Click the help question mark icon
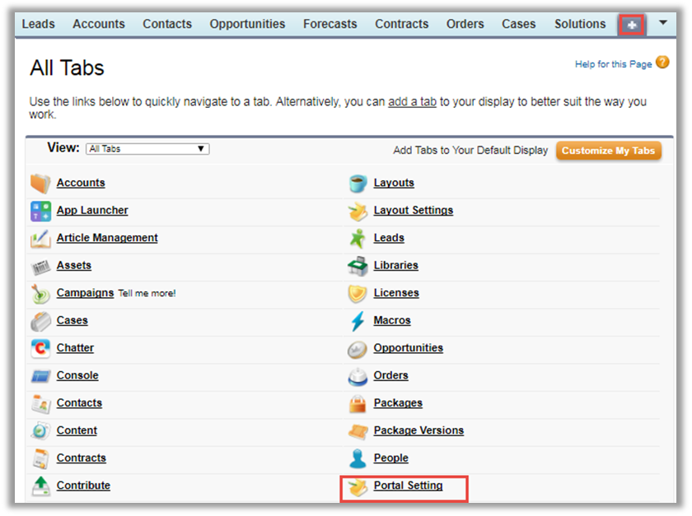The image size is (692, 516). coord(662,63)
